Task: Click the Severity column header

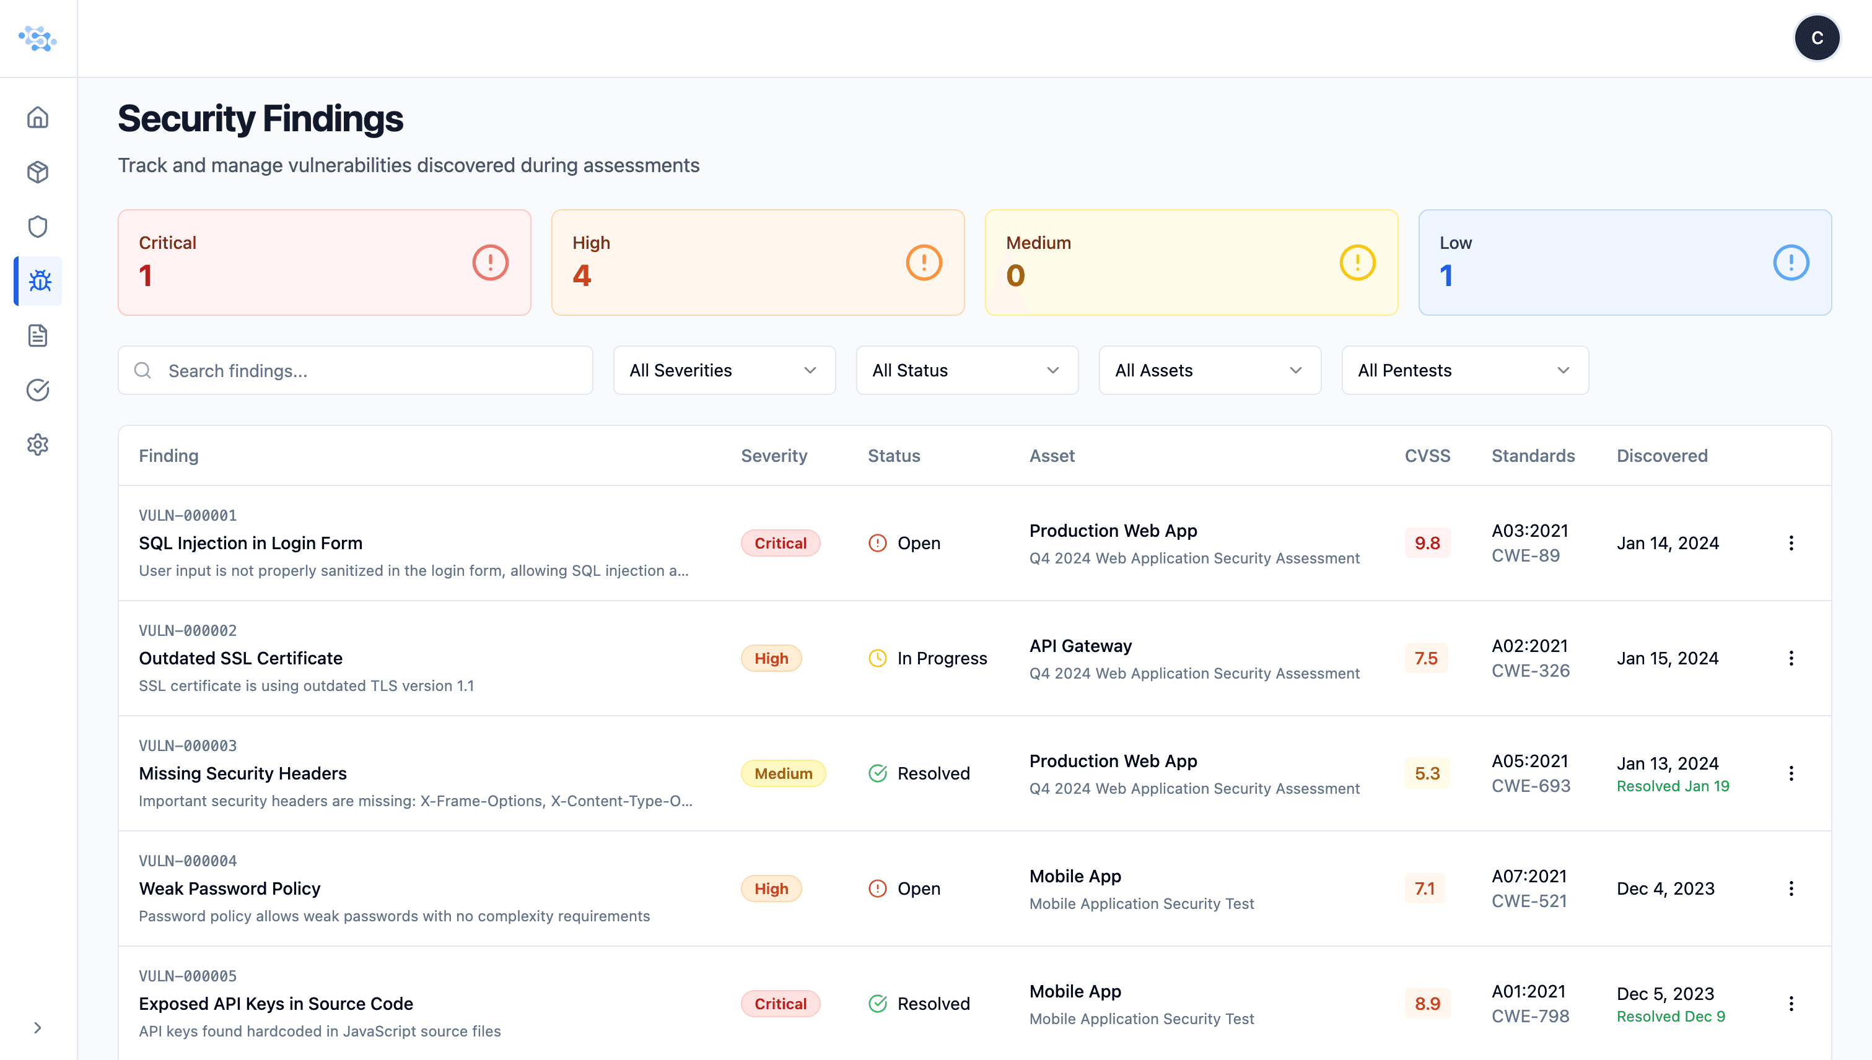Action: point(774,456)
